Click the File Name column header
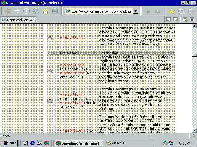This screenshot has height=147, width=197. click(68, 53)
